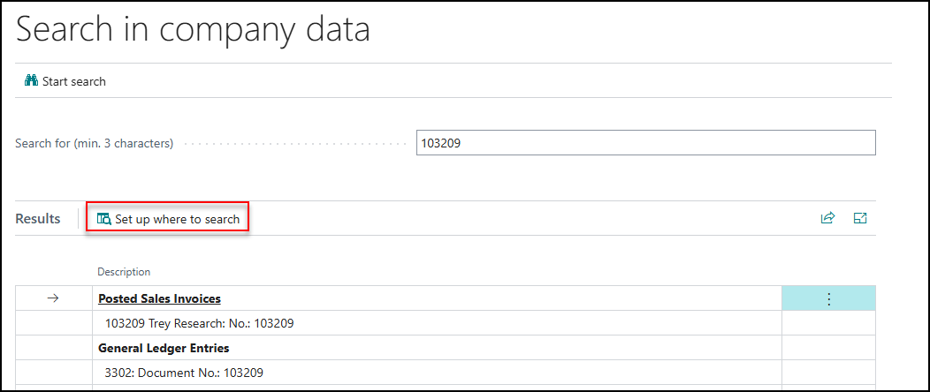Select the 3302: Document No. result row
930x392 pixels.
pyautogui.click(x=437, y=373)
